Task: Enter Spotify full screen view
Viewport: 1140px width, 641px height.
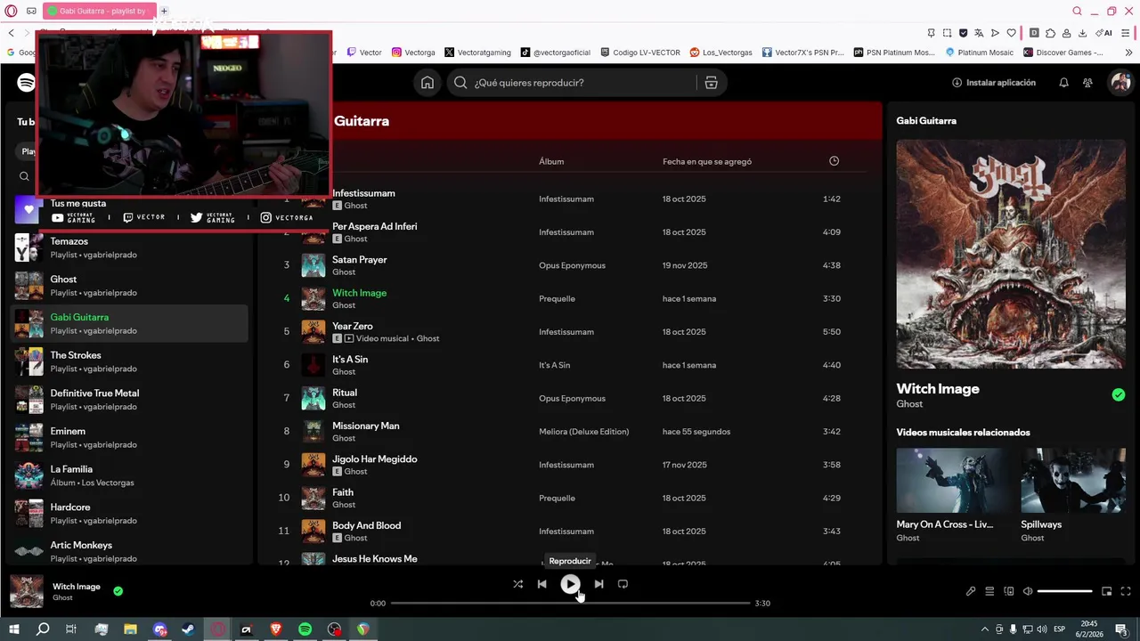Action: [1126, 591]
